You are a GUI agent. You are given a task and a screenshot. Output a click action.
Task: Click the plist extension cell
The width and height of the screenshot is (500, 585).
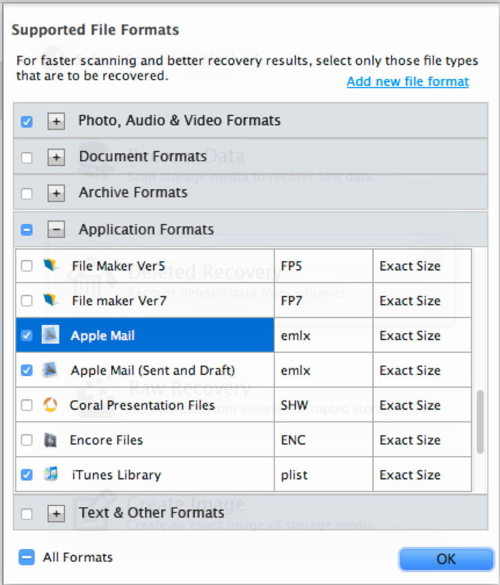(x=323, y=475)
